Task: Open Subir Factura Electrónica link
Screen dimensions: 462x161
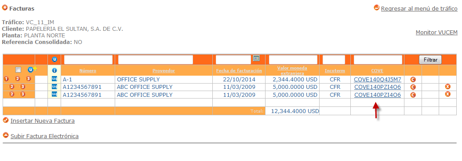Action: tap(44, 136)
